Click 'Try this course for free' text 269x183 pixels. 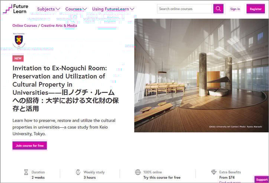coord(162,177)
